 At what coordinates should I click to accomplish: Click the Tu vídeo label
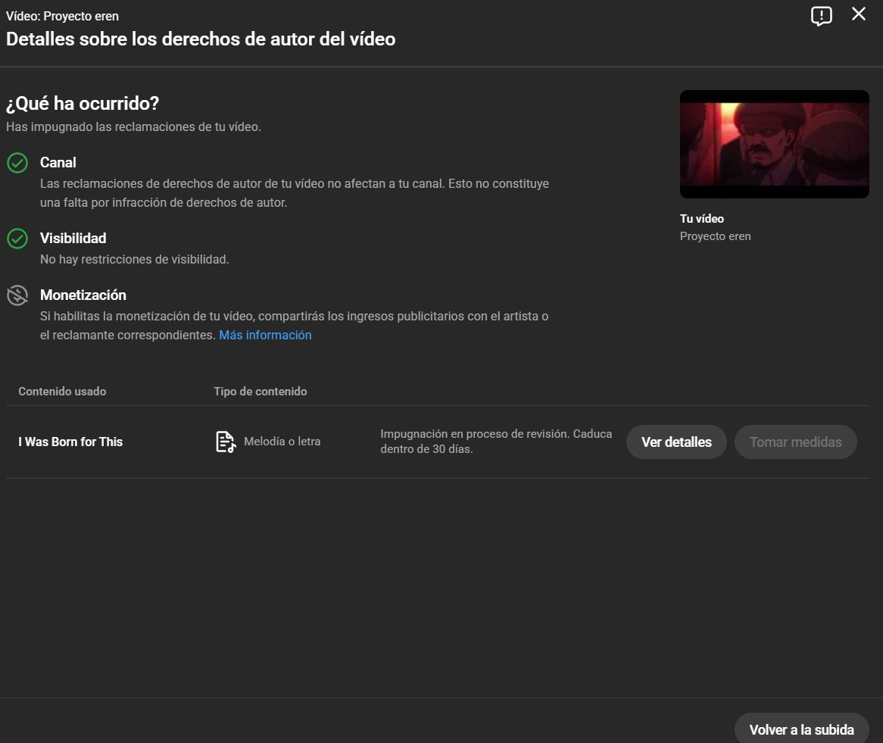(702, 219)
